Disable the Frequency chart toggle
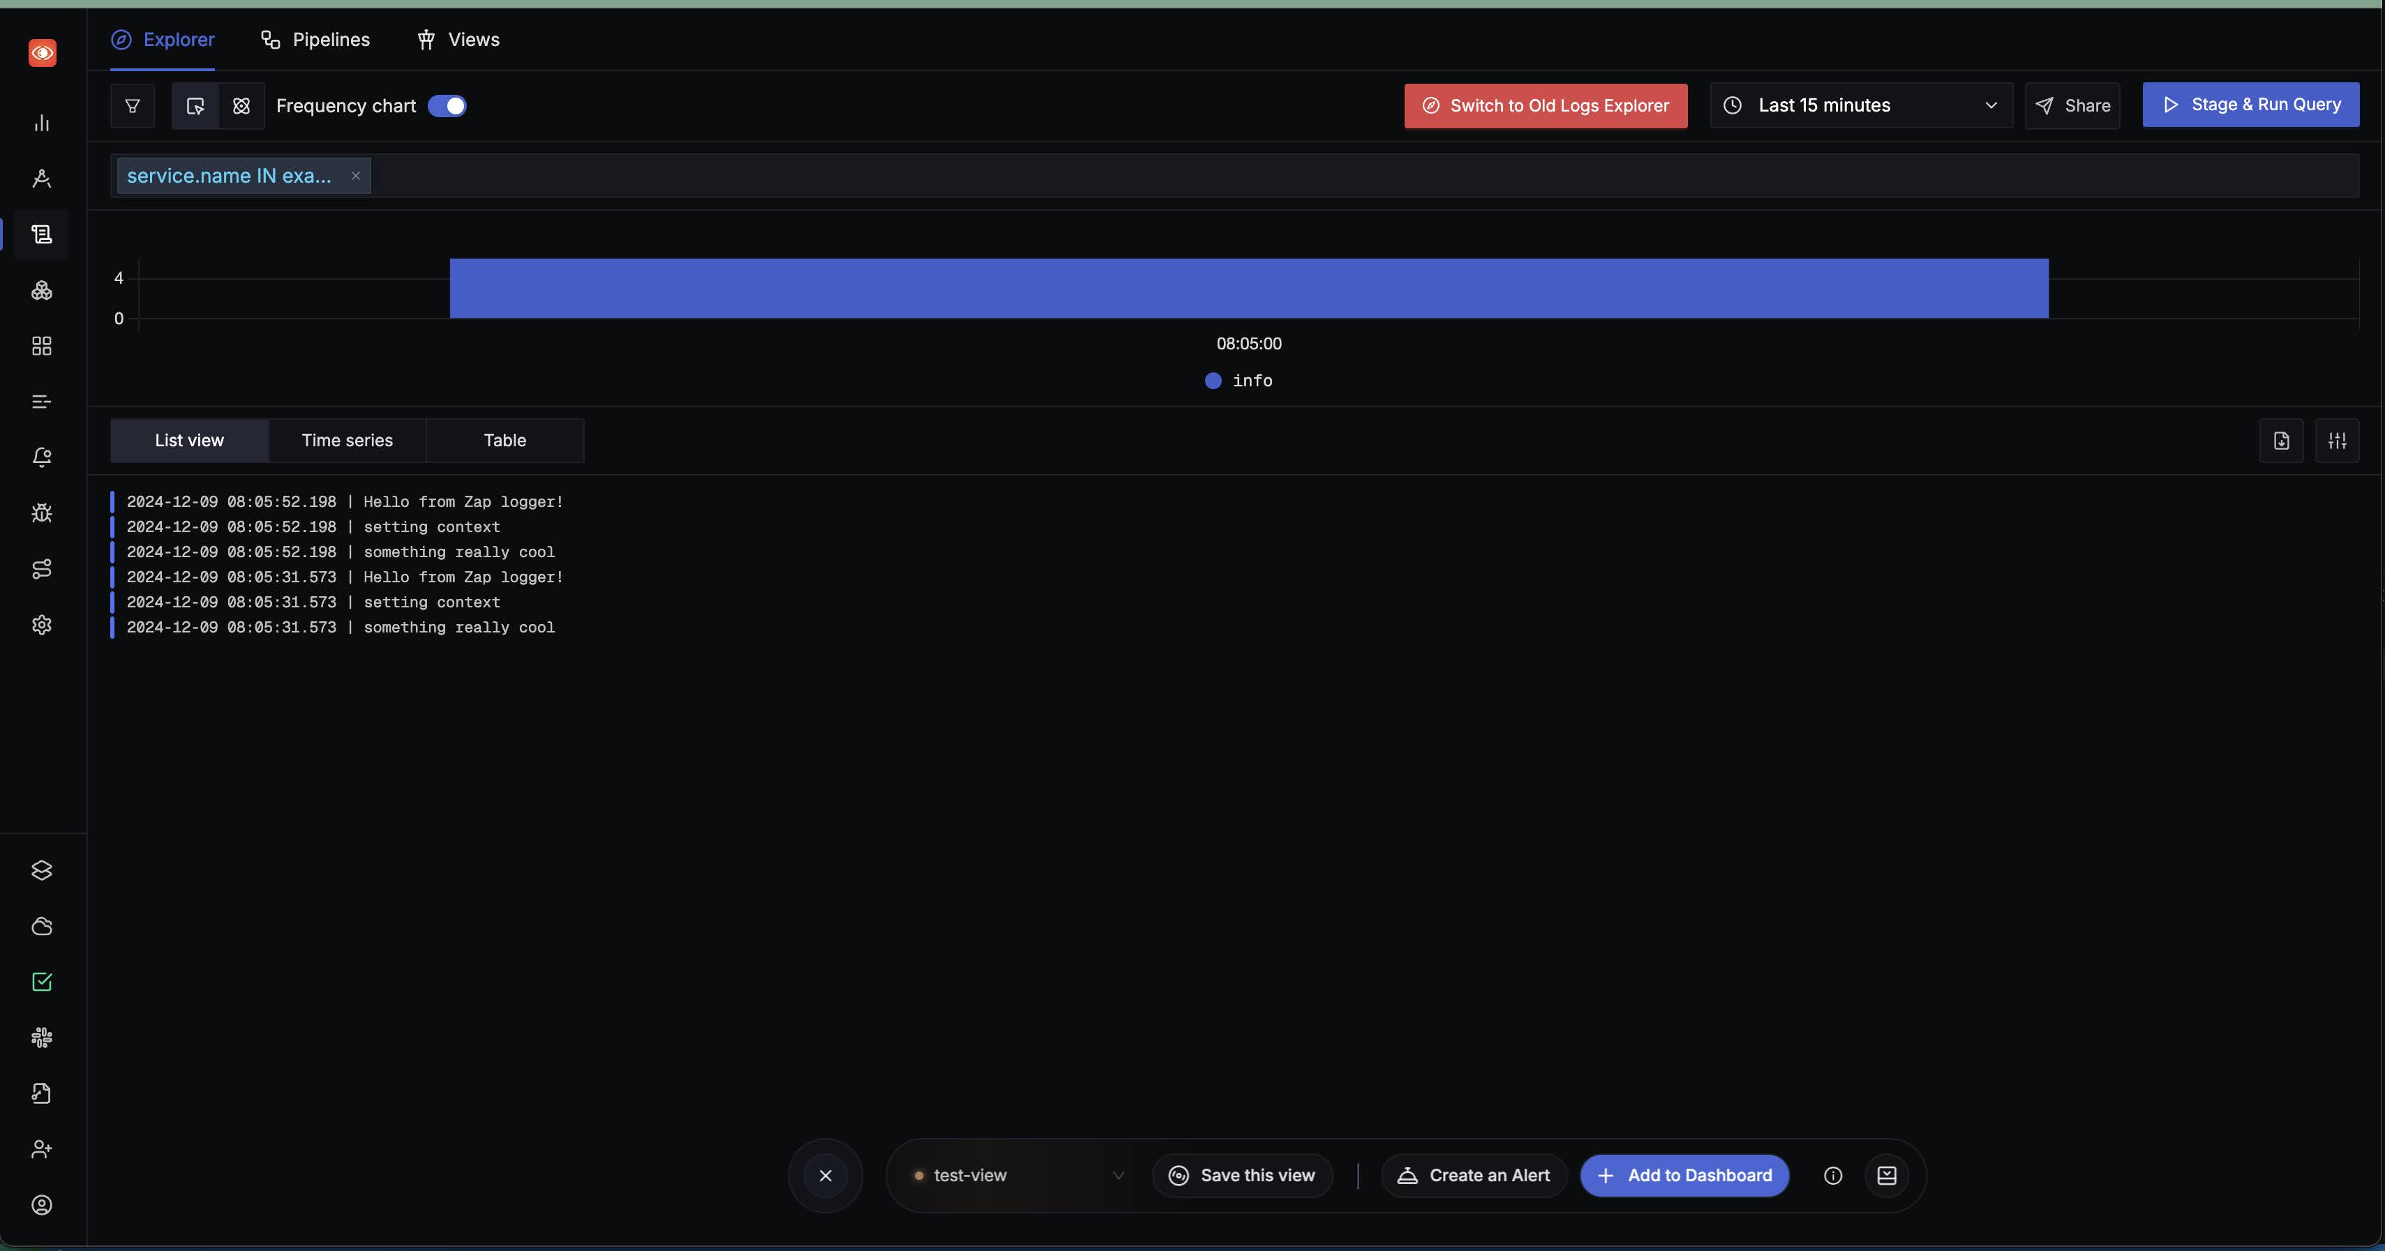Image resolution: width=2385 pixels, height=1251 pixels. coord(448,105)
